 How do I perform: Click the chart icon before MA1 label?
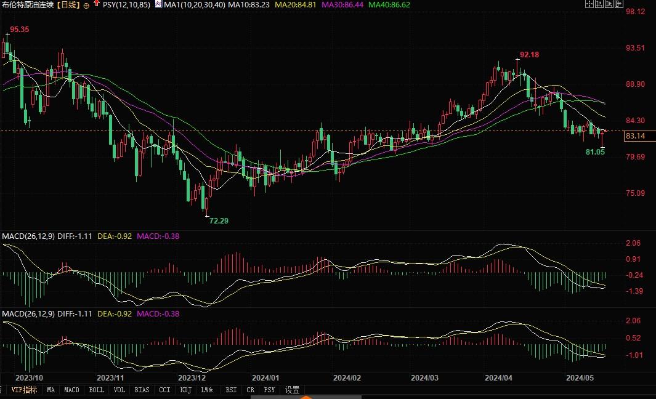158,4
